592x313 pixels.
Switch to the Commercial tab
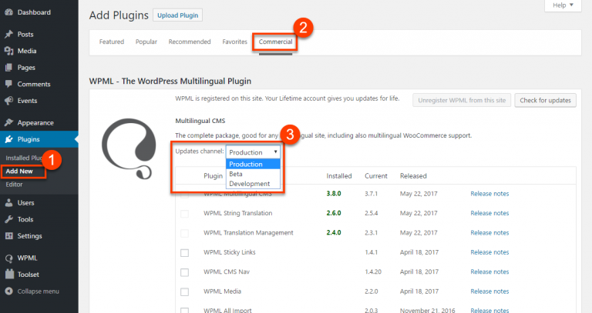(276, 42)
